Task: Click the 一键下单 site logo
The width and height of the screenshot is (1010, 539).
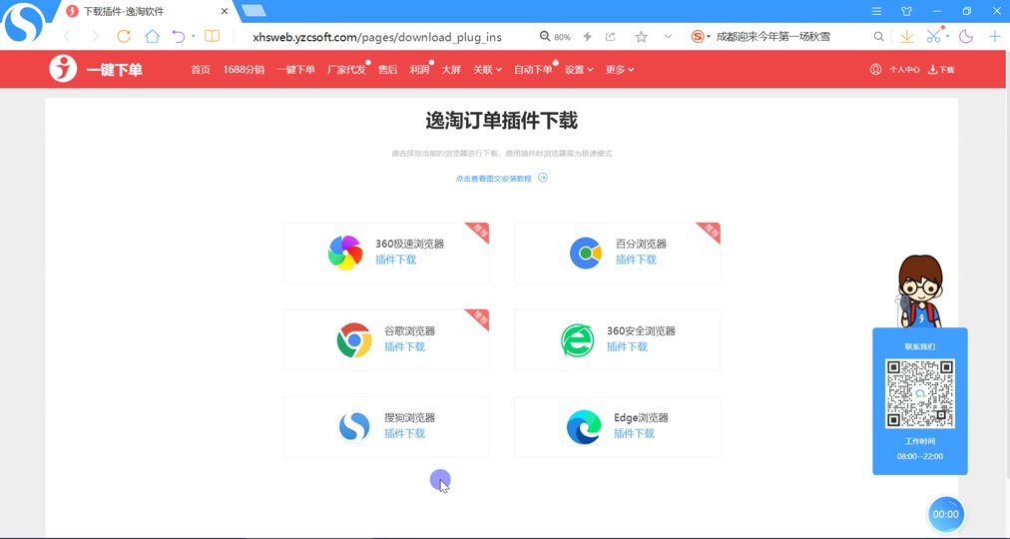Action: [x=96, y=69]
